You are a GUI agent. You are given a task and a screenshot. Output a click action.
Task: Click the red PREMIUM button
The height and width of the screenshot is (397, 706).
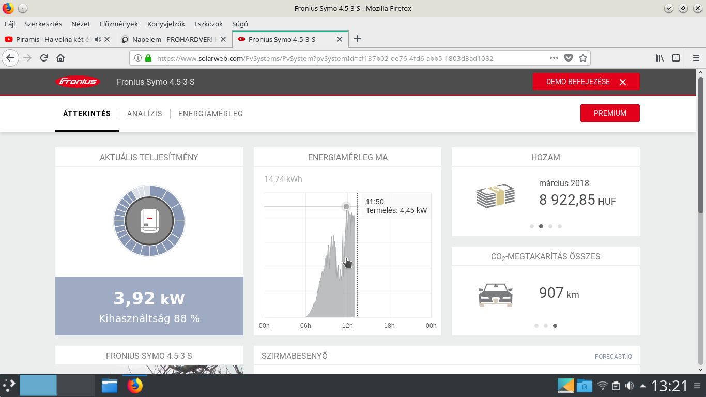click(610, 113)
